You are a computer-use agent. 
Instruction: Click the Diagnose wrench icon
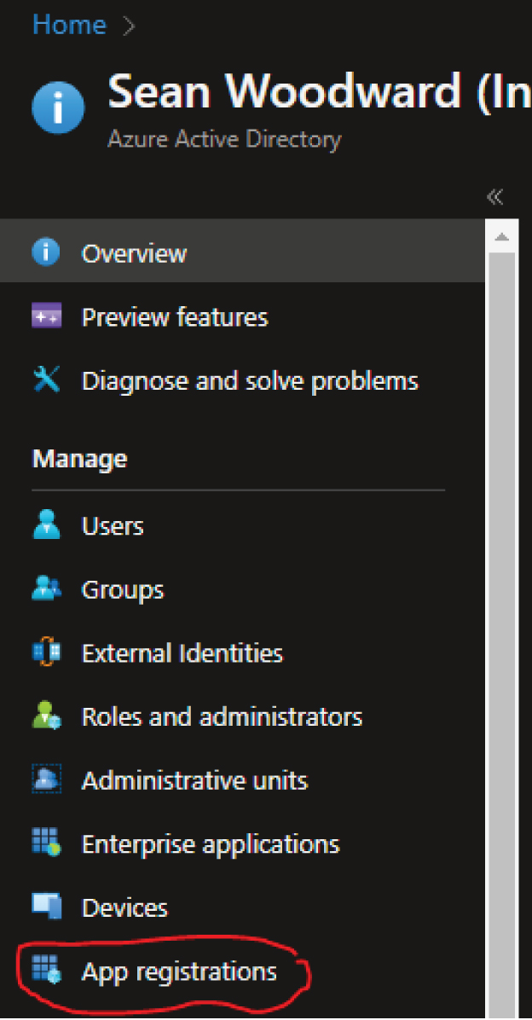point(46,380)
